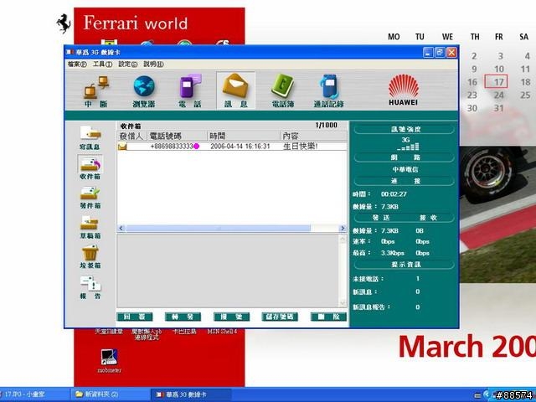
Task: Click the message content 生日快樂!
Action: 300,147
